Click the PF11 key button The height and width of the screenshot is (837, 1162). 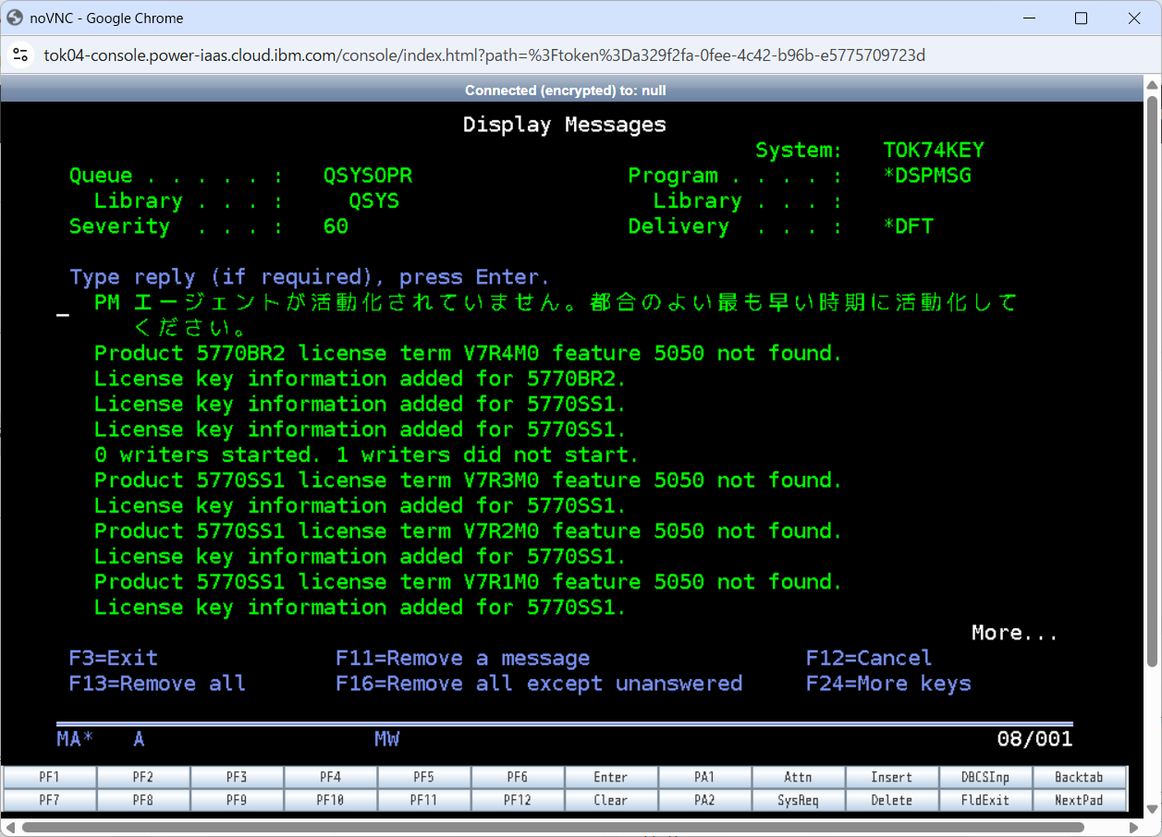point(423,800)
